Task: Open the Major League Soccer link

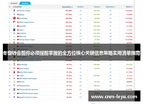Action: (27, 22)
